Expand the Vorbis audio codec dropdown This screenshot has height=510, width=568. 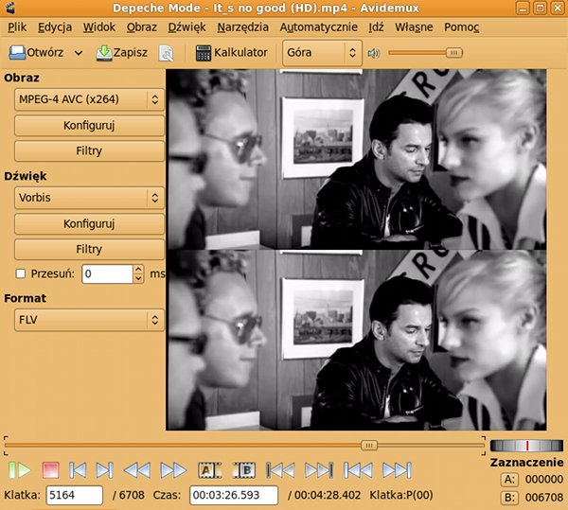pyautogui.click(x=89, y=198)
